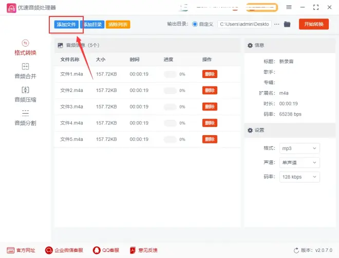Select the 音频分割 audio split icon
This screenshot has height=258, width=339.
(x=25, y=113)
